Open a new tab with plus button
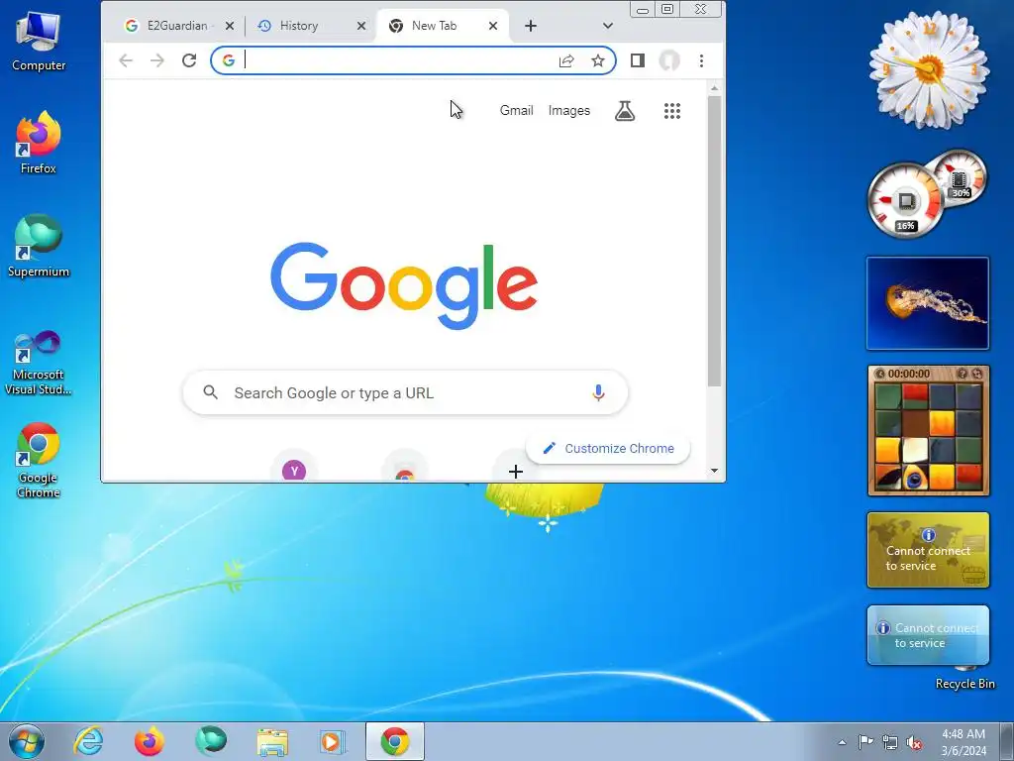This screenshot has width=1014, height=761. [x=531, y=26]
